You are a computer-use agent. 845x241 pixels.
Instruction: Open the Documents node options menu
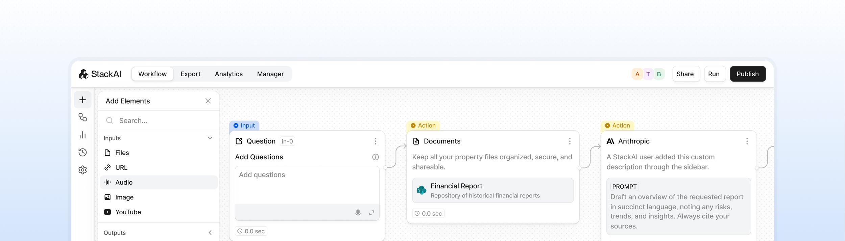point(570,141)
